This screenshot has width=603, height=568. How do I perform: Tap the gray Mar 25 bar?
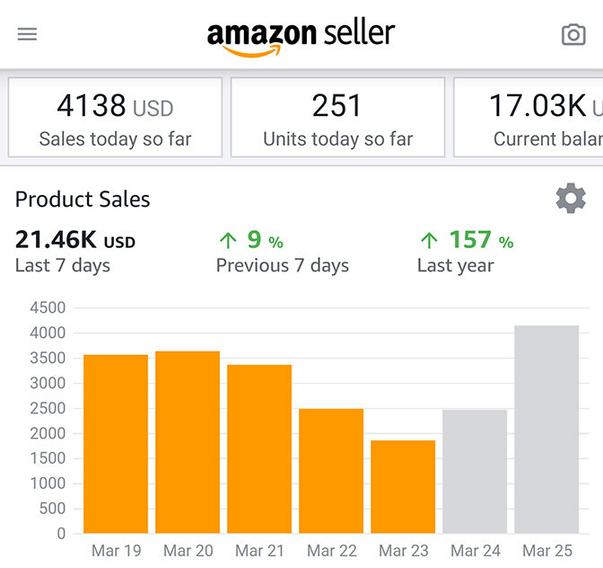point(546,429)
